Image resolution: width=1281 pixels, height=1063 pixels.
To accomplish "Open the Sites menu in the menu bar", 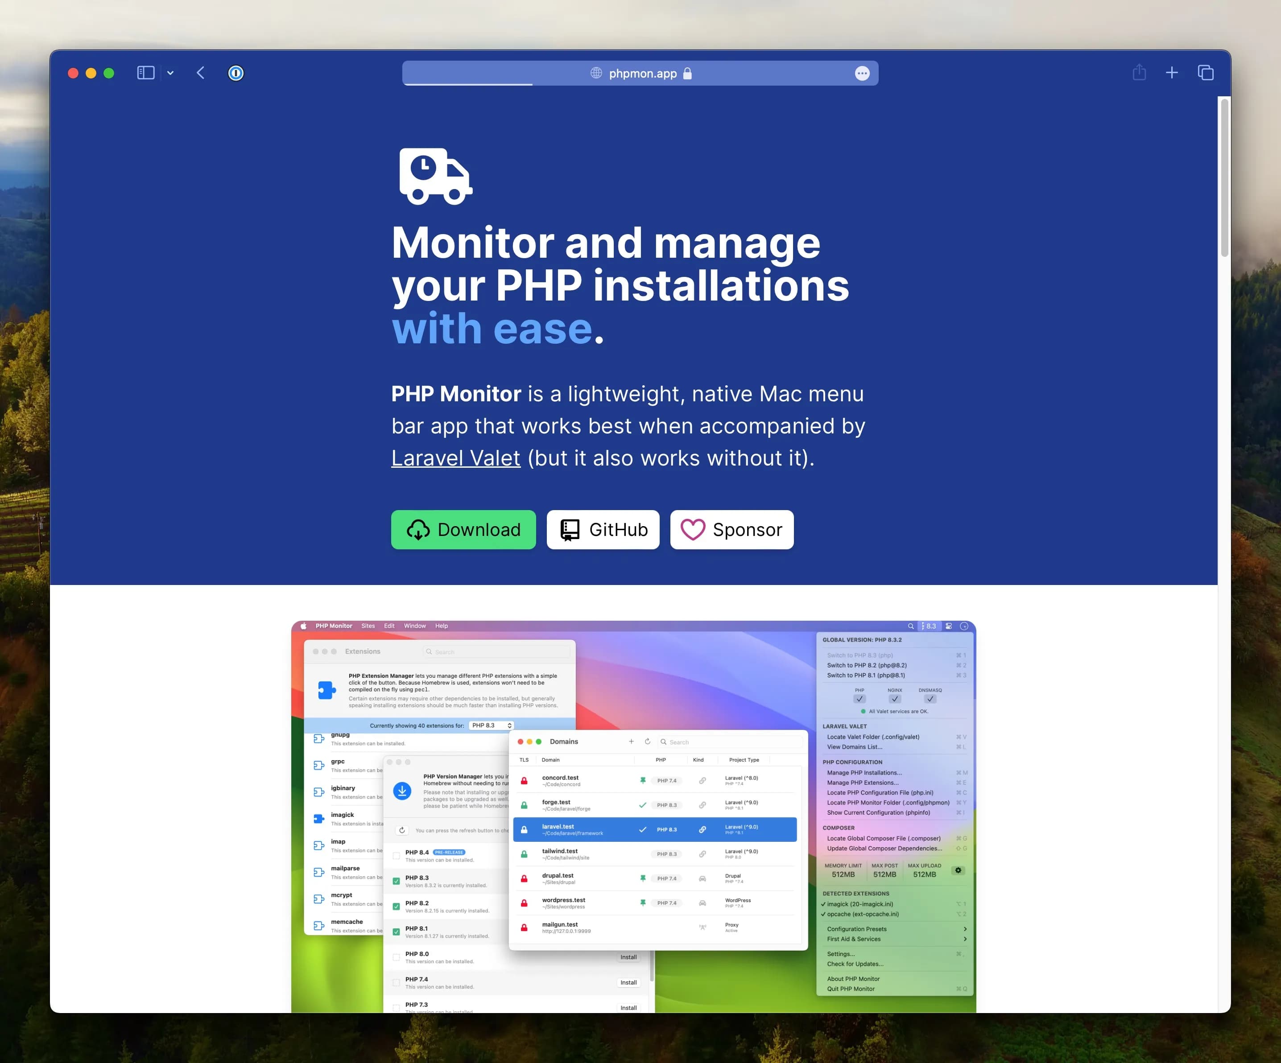I will tap(368, 626).
